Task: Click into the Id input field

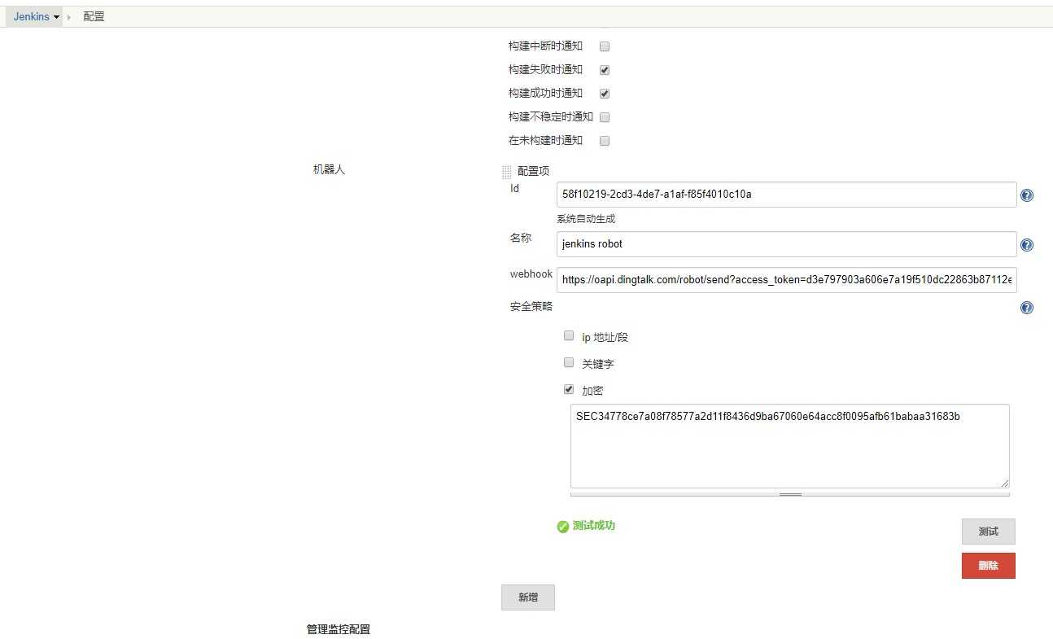Action: point(786,195)
